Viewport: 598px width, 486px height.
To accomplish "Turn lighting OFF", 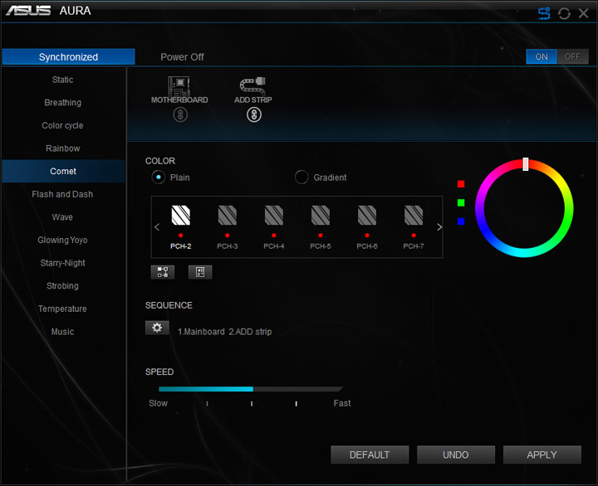I will pyautogui.click(x=572, y=56).
